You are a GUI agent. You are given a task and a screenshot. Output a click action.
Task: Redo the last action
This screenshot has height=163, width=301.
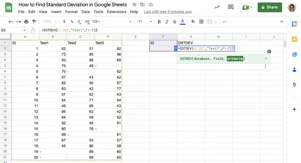[x=18, y=22]
